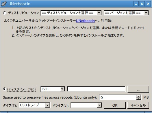Open the タイプ USB ドライブ dropdown
The height and width of the screenshot is (113, 152).
pos(34,105)
